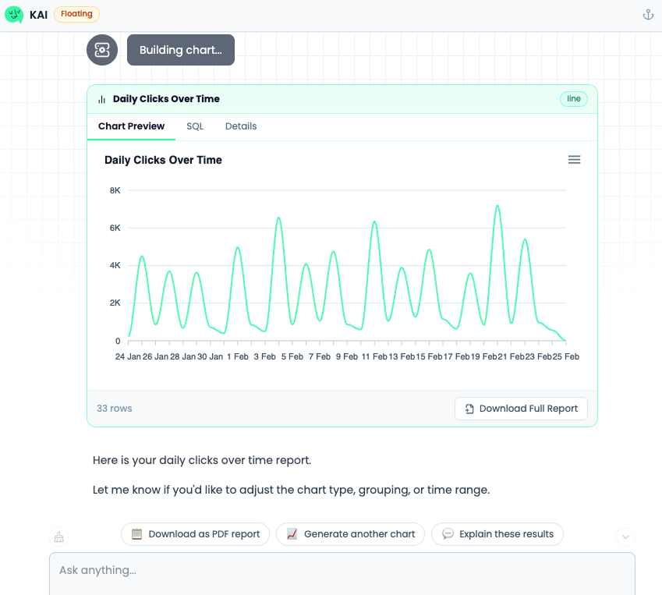Click Explain these results

(497, 534)
